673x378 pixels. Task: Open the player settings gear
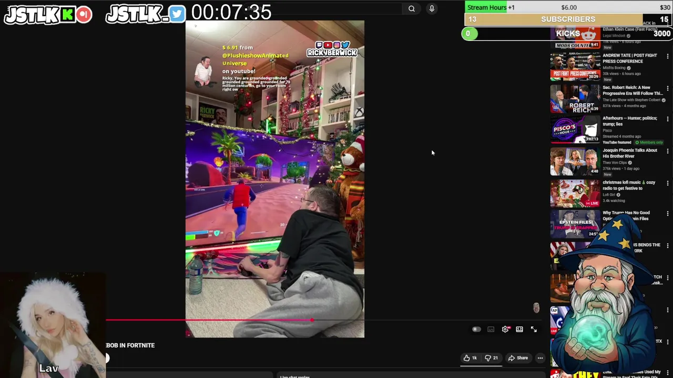click(x=505, y=329)
